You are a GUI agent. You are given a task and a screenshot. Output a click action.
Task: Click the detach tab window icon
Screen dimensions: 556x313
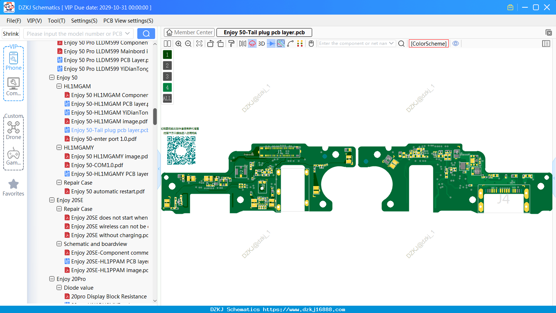tap(548, 32)
